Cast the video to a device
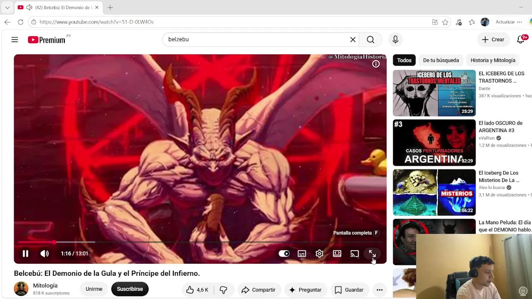 click(355, 253)
